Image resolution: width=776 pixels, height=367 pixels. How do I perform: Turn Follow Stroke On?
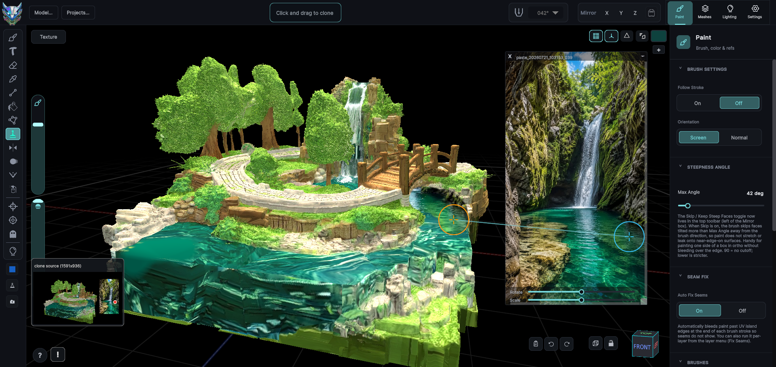[x=698, y=103]
